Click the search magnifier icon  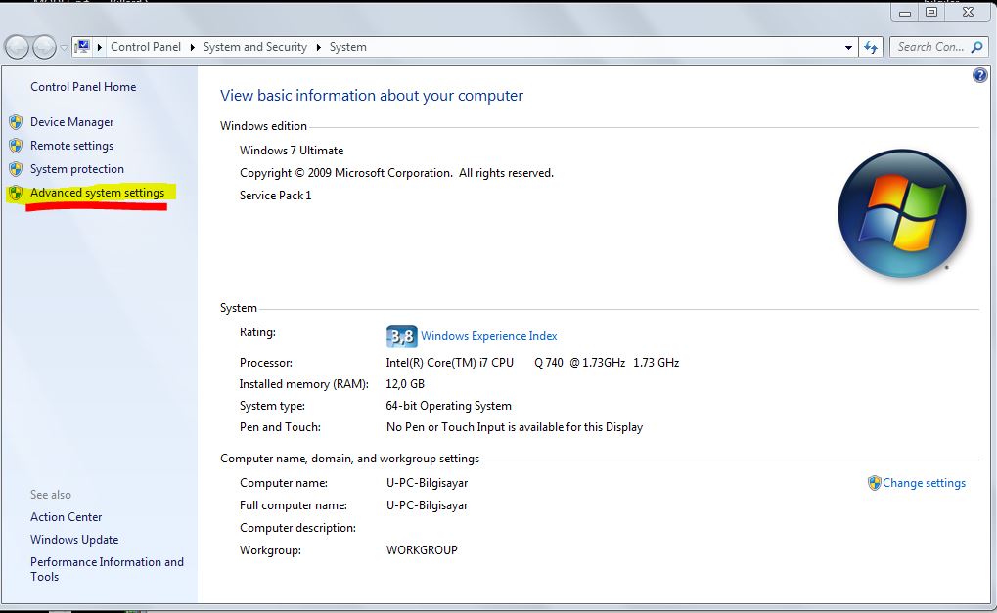(977, 47)
